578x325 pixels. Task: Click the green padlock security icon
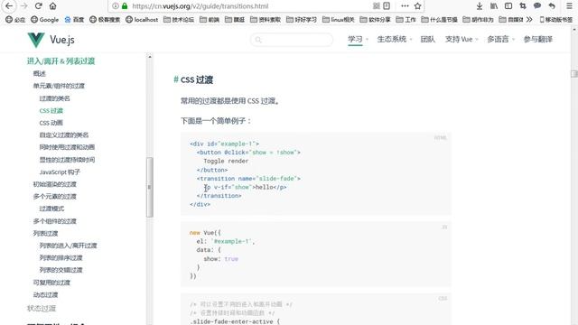pos(125,6)
